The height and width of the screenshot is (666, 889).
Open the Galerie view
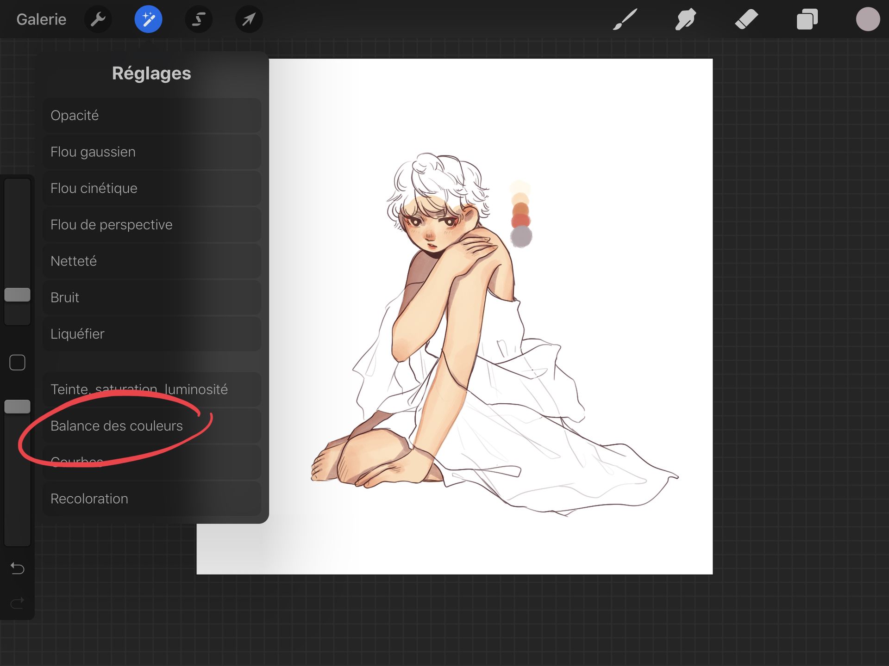coord(41,19)
